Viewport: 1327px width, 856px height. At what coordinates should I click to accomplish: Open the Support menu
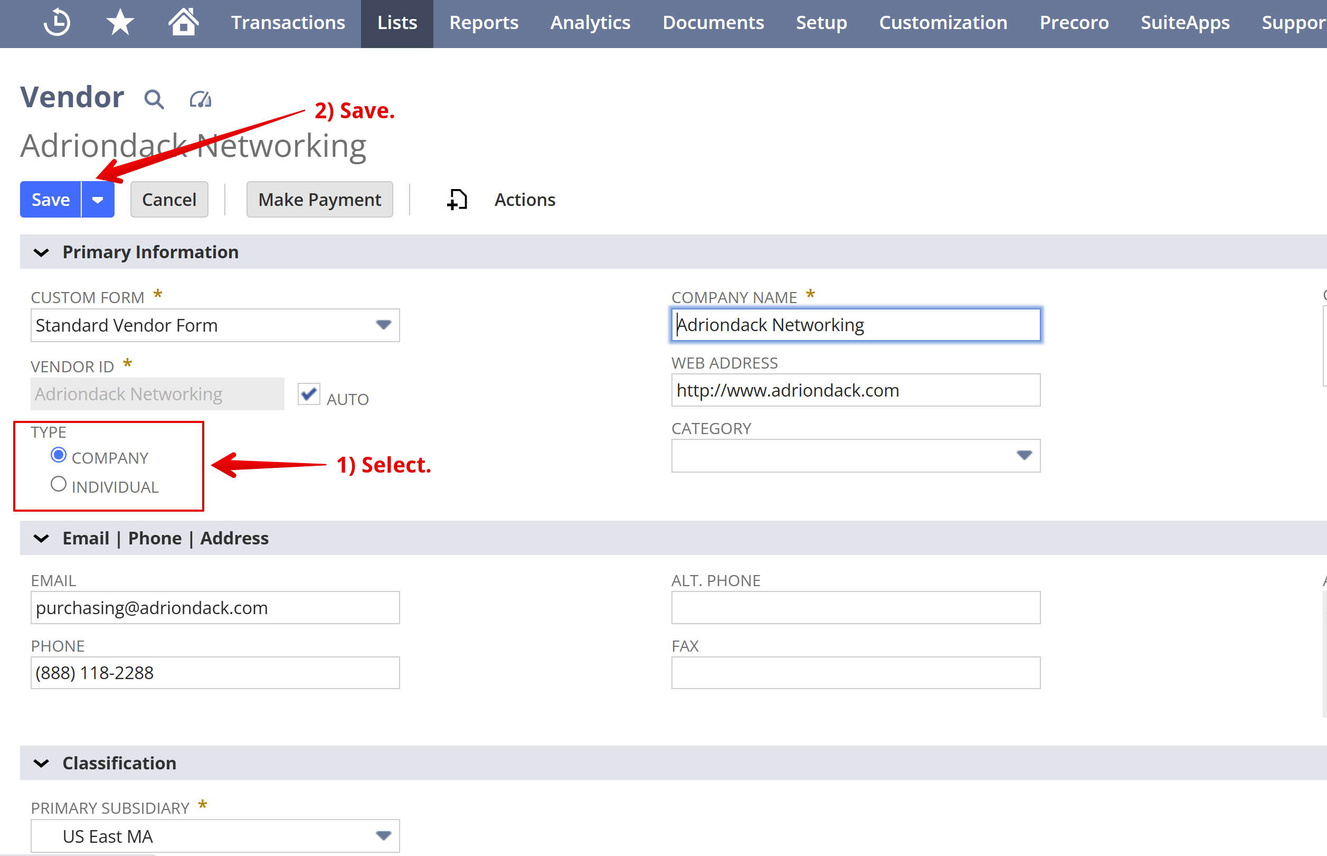pyautogui.click(x=1293, y=23)
